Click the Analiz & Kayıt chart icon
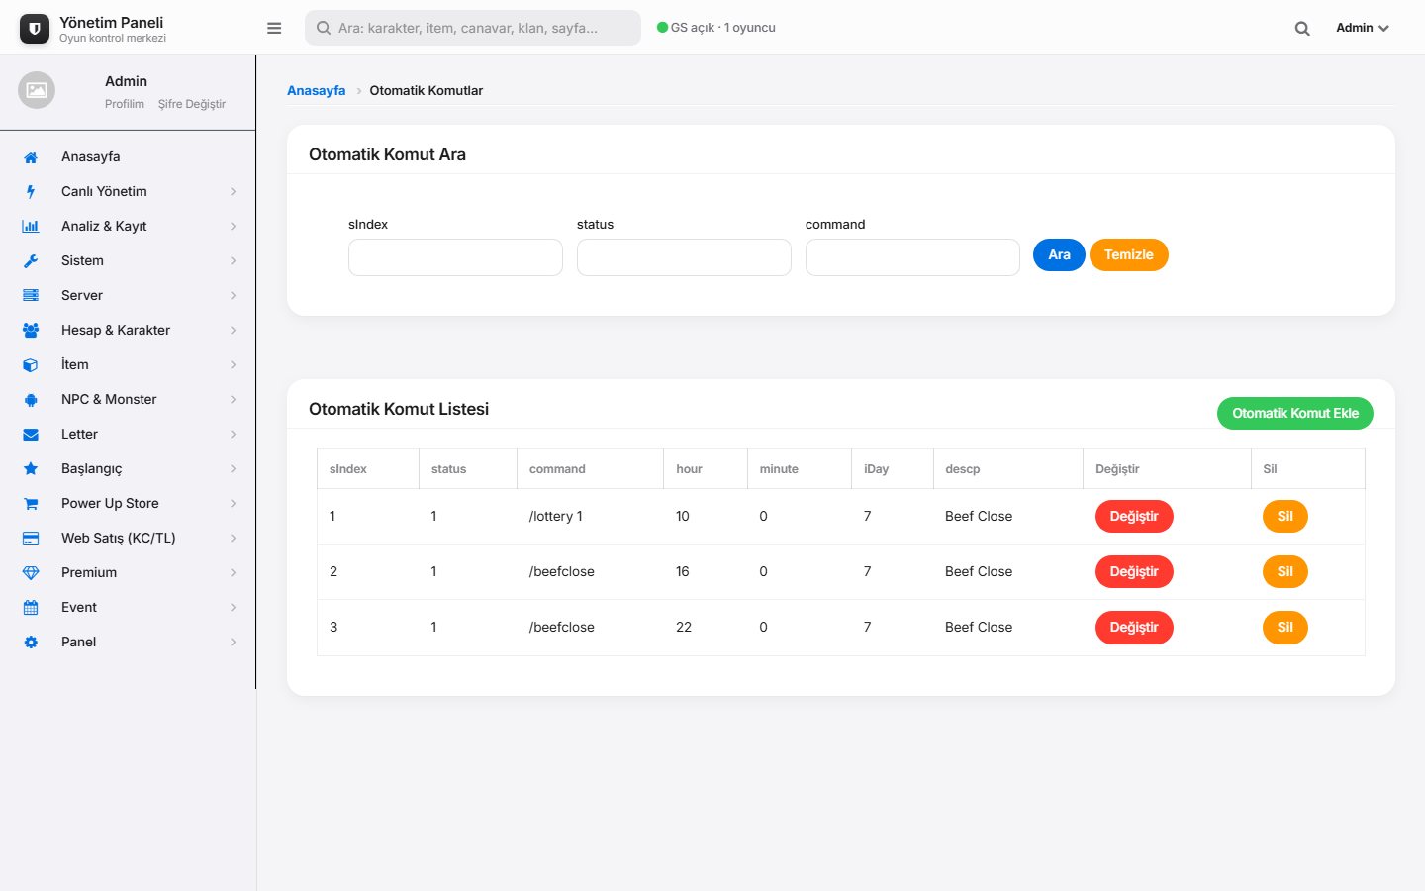This screenshot has height=891, width=1425. click(x=31, y=227)
